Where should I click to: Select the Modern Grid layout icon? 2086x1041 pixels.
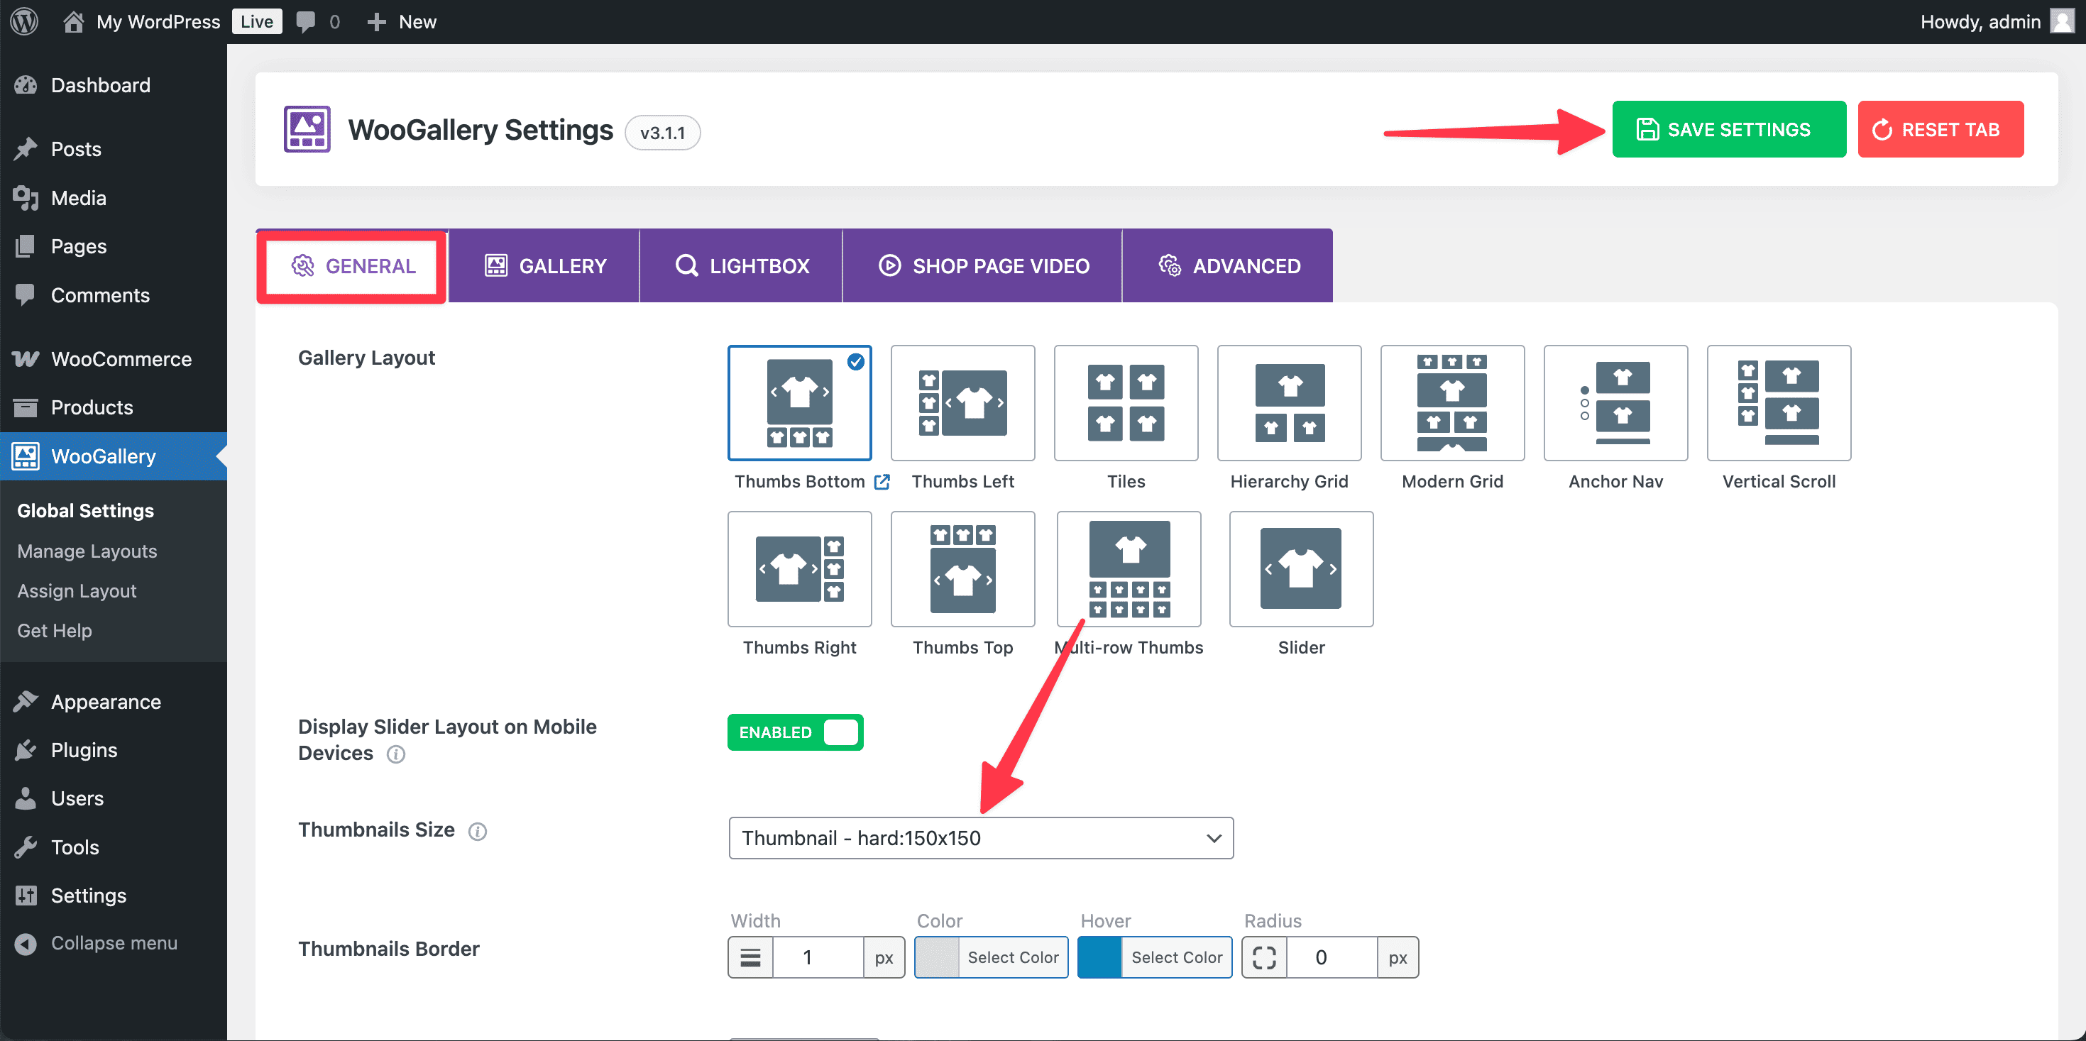[1452, 402]
